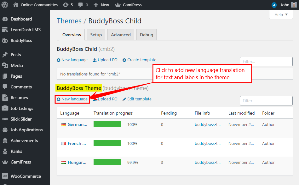This screenshot has width=299, height=185.
Task: Open the New content menu
Action: point(101,5)
